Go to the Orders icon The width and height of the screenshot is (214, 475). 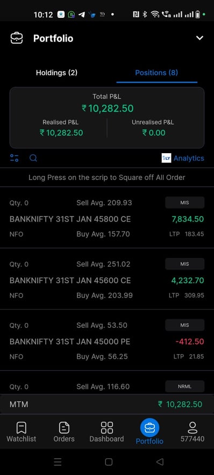pos(64,428)
